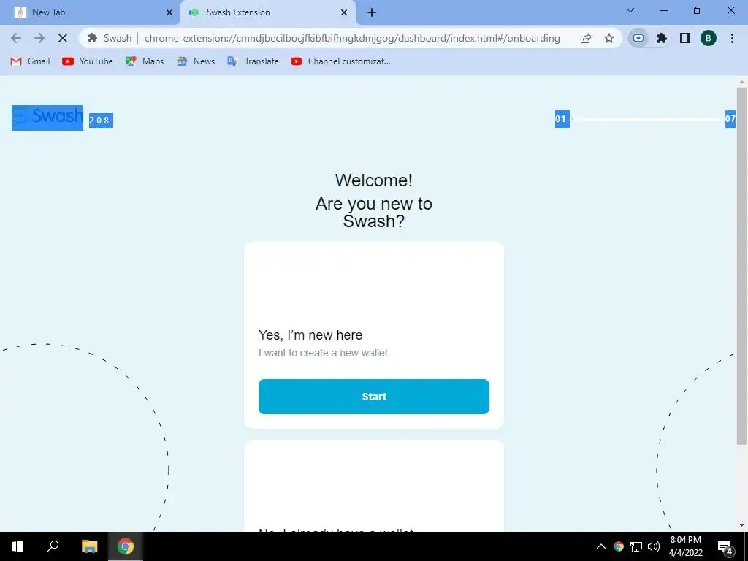This screenshot has width=748, height=561.
Task: Open the Maps bookmark
Action: tap(145, 61)
